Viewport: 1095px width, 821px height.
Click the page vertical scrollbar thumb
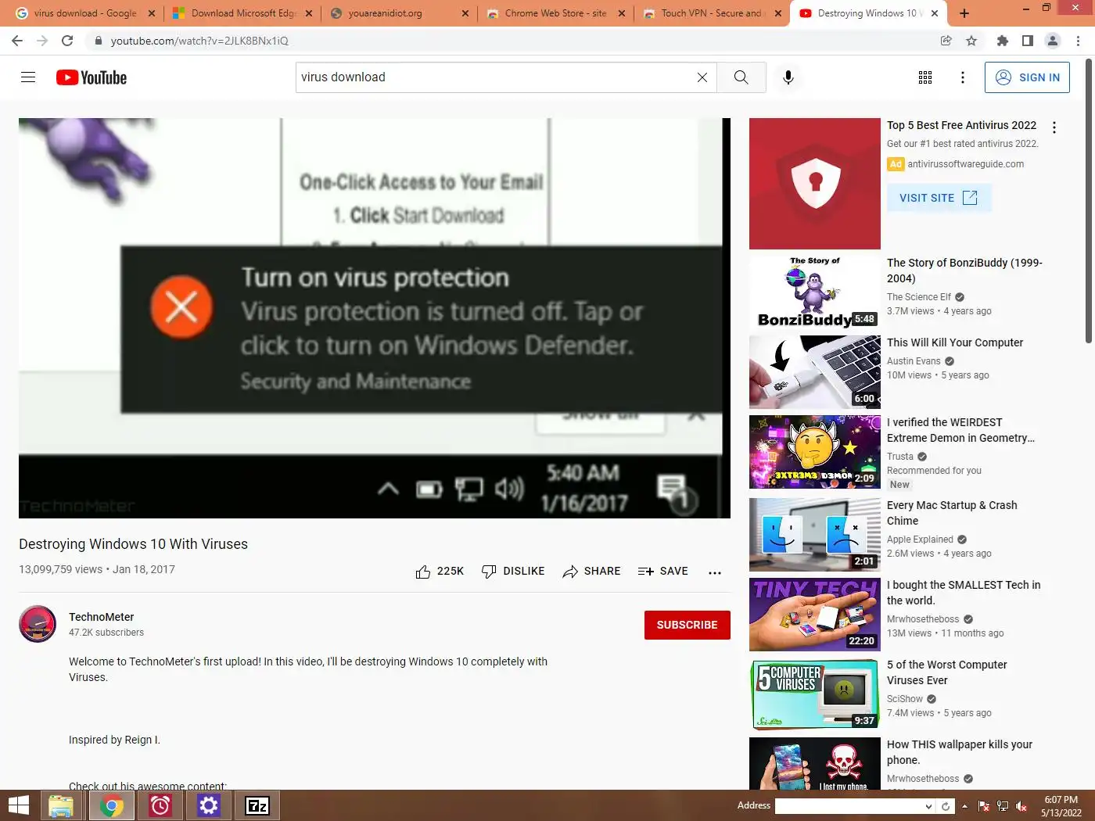(x=1089, y=201)
